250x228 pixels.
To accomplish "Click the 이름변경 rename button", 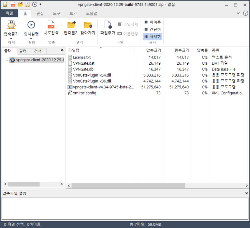I will 128,34.
